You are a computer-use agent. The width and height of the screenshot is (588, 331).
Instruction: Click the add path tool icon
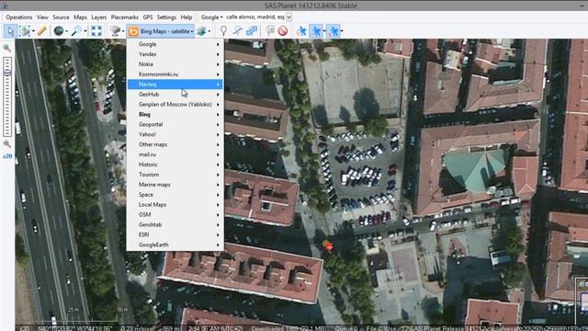(238, 31)
